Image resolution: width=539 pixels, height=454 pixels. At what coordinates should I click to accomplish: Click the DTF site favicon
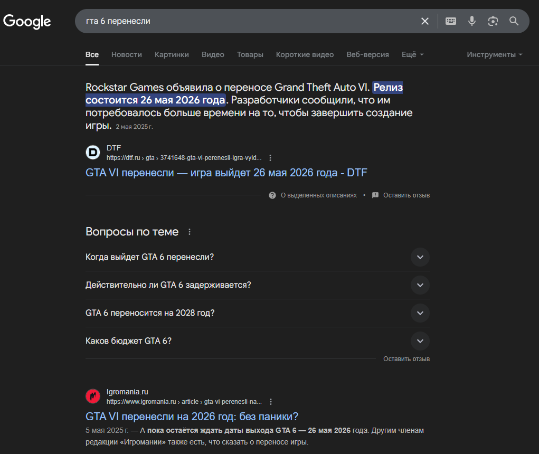tap(93, 152)
